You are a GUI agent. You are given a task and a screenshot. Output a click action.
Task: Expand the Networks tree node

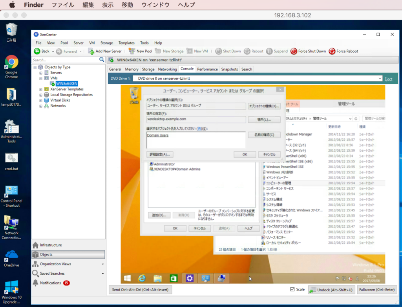(x=41, y=106)
